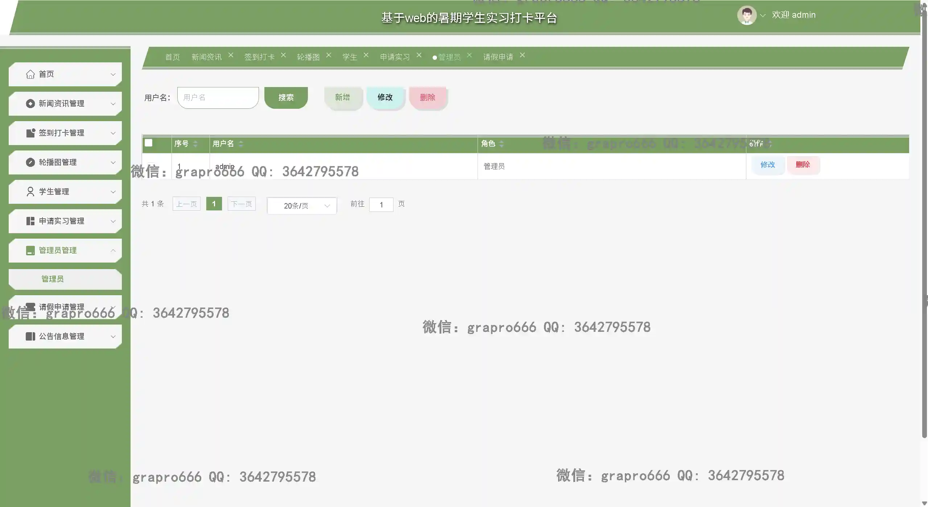Open 公告信息管理 via its announcement icon
The height and width of the screenshot is (507, 928).
(30, 336)
